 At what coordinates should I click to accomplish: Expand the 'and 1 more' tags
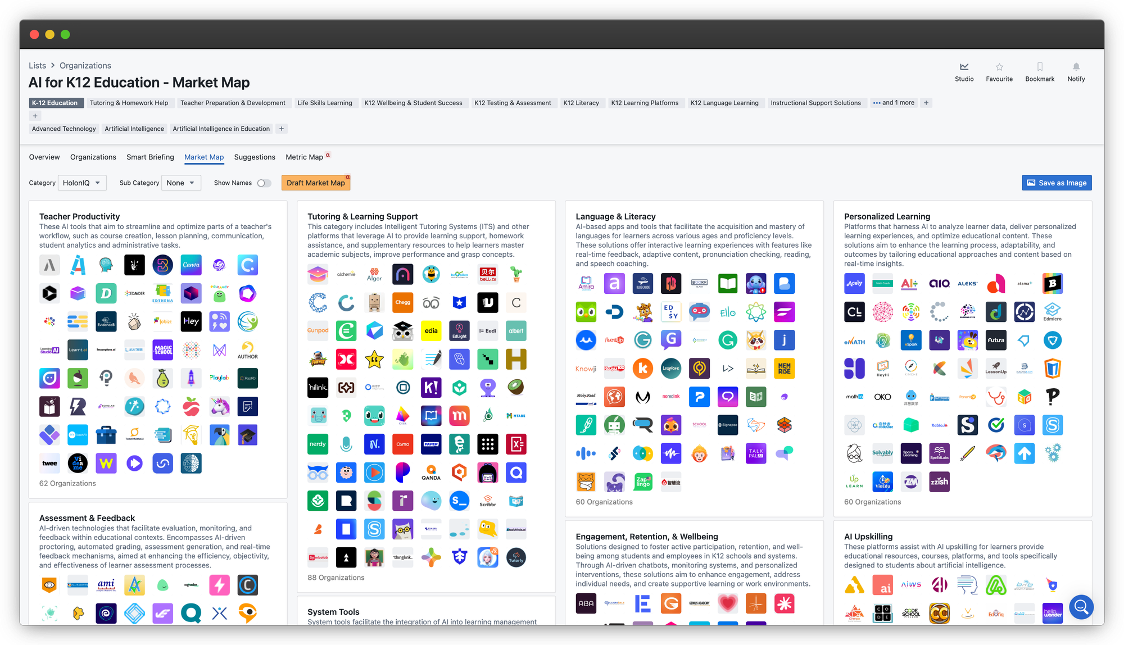(x=894, y=103)
